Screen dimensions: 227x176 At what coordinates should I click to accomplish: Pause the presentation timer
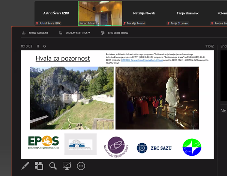click(x=38, y=46)
